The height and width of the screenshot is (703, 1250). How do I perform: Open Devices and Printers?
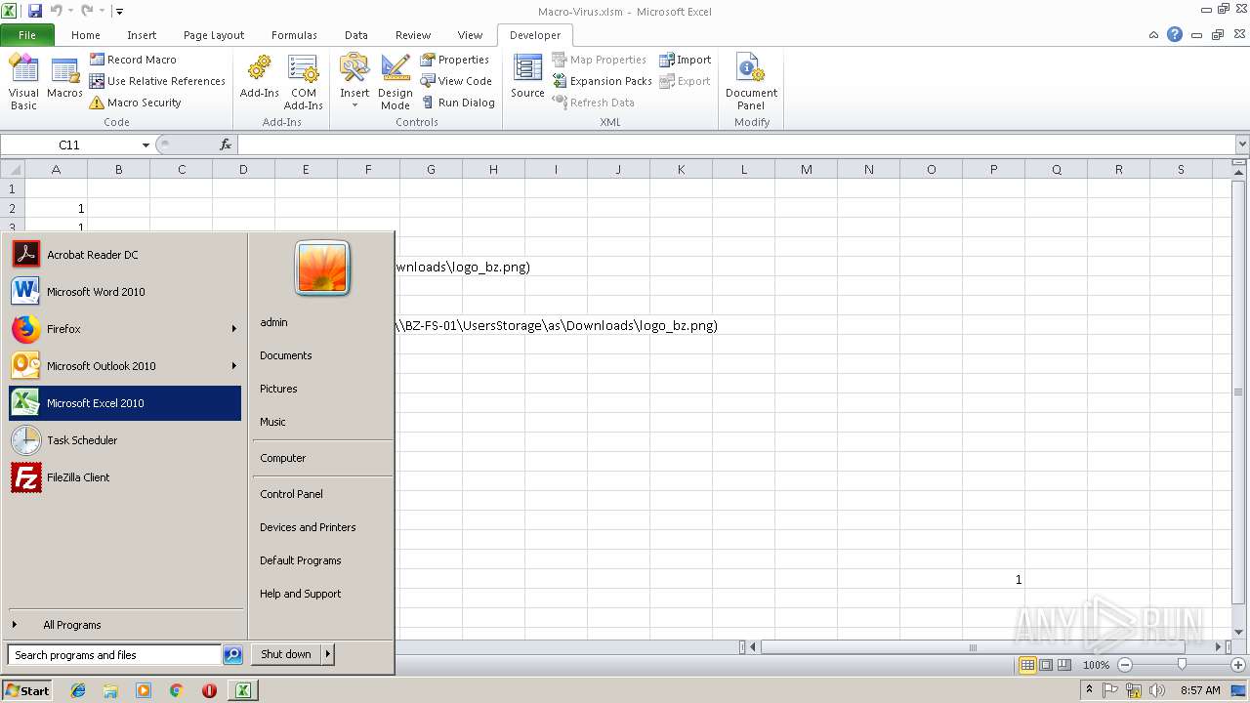[x=308, y=527]
